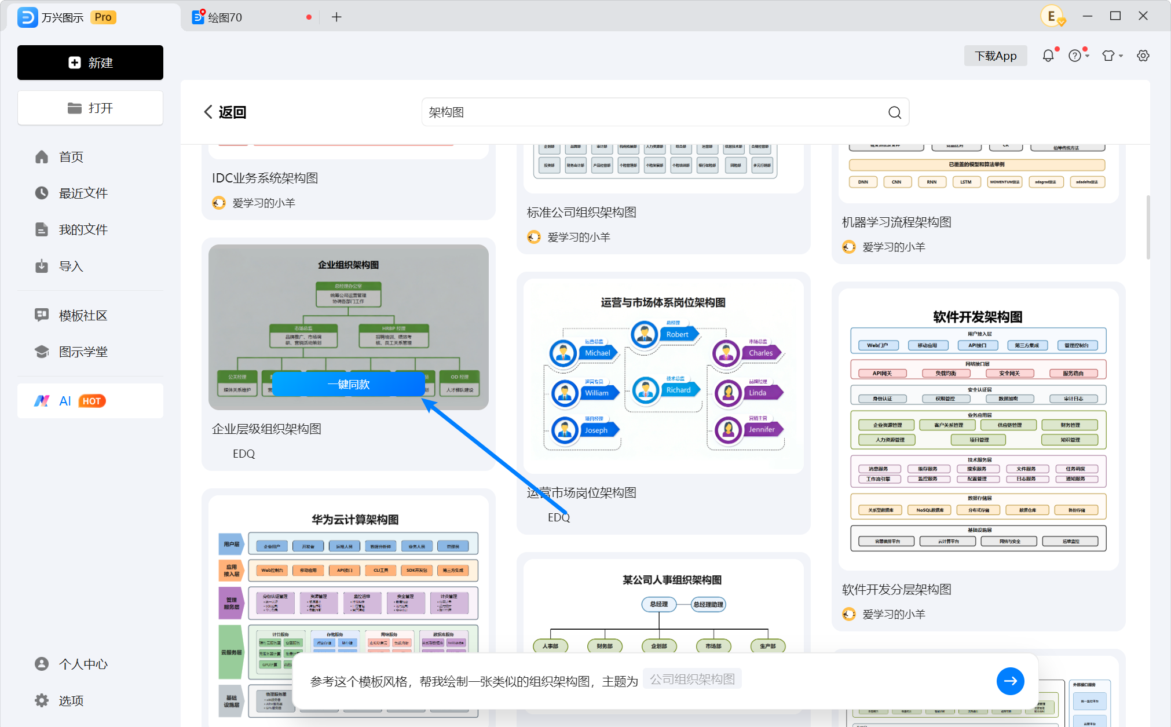The image size is (1171, 727).
Task: Open the help question-mark dropdown
Action: pos(1078,56)
